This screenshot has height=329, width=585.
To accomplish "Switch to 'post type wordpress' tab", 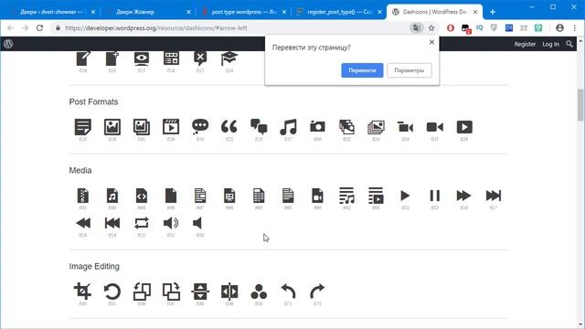I will [x=244, y=12].
